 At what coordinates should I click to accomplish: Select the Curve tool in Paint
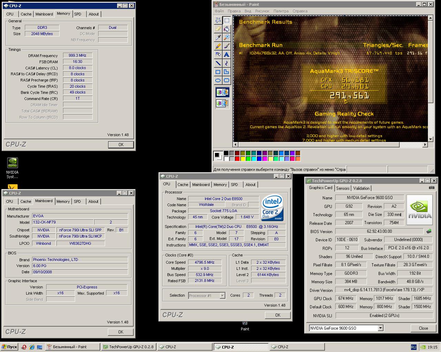click(x=226, y=63)
